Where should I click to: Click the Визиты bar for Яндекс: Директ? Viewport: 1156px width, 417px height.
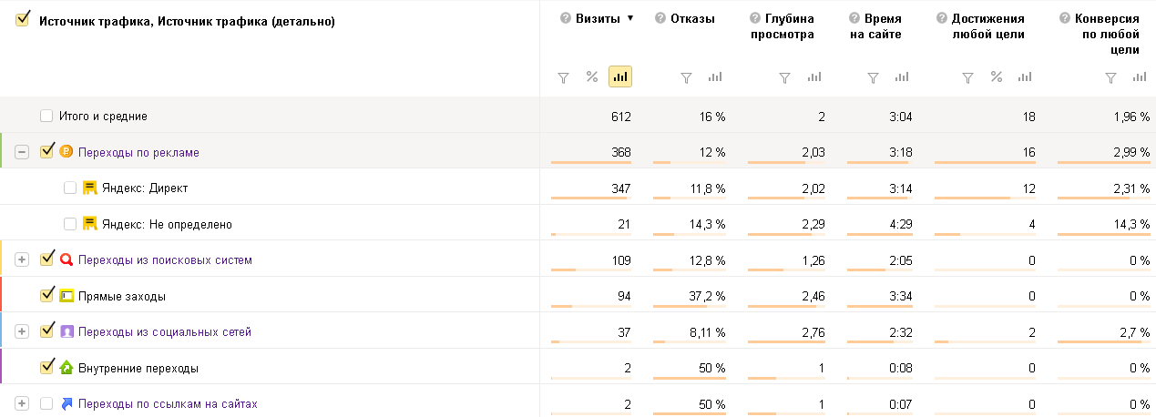coord(591,198)
